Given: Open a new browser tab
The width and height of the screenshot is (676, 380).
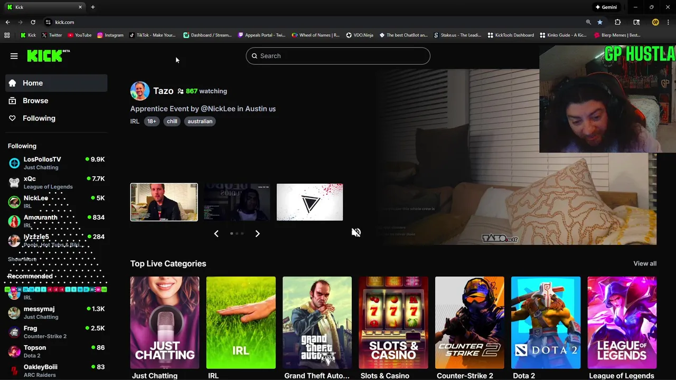Looking at the screenshot, I should point(93,7).
